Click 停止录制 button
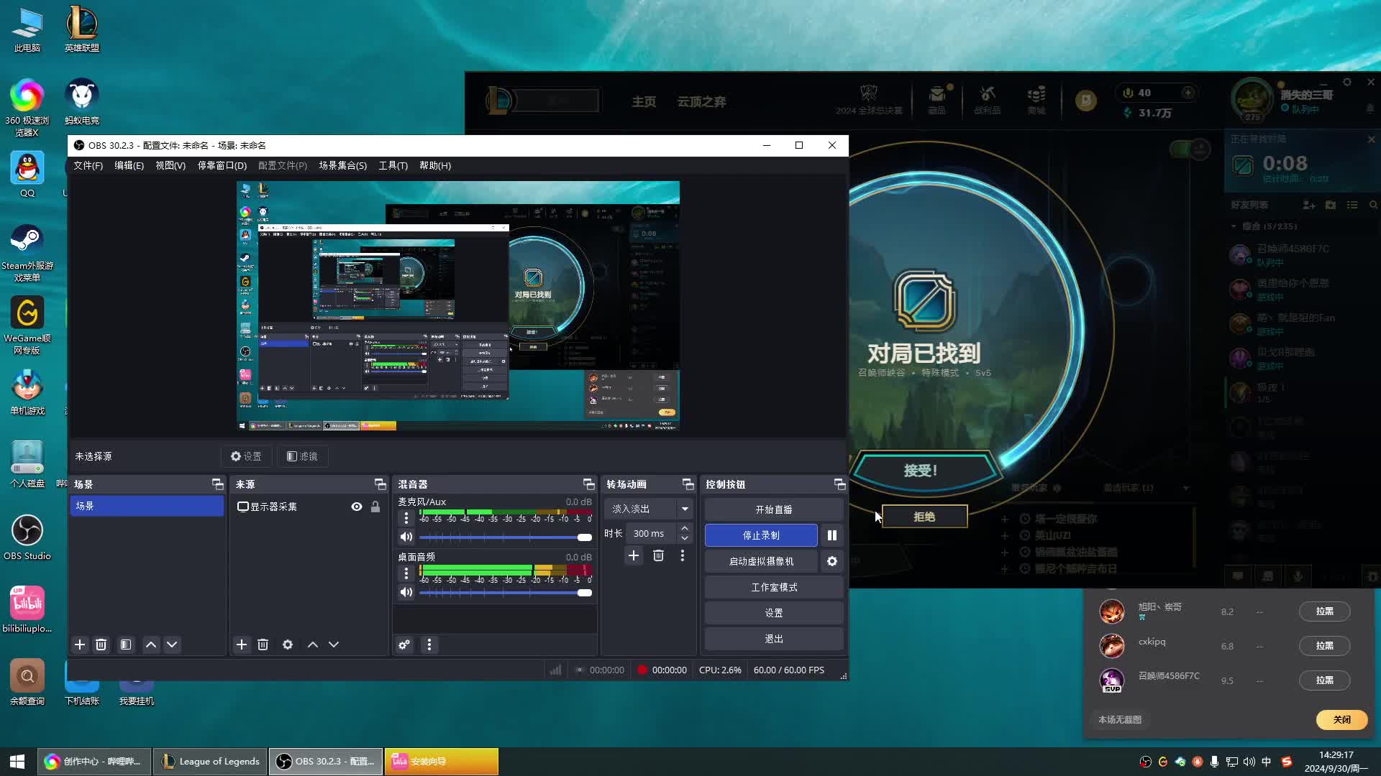The height and width of the screenshot is (776, 1381). coord(761,535)
